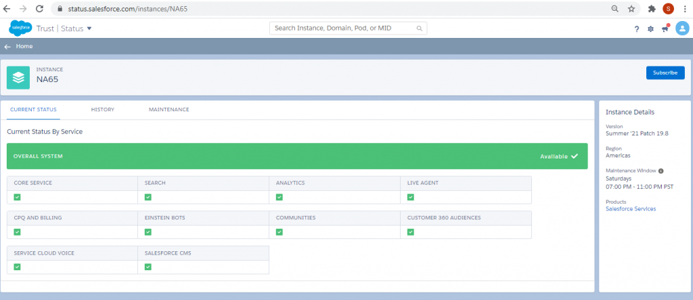
Task: Click the SERVICE CLOUD VOICE header label
Action: [x=44, y=253]
